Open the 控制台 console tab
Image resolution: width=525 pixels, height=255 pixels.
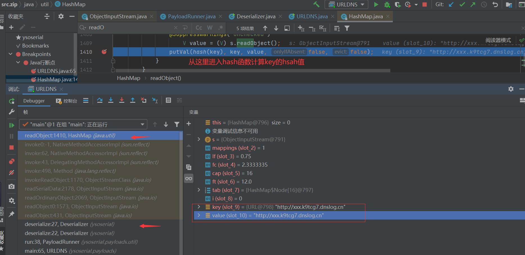tap(66, 101)
